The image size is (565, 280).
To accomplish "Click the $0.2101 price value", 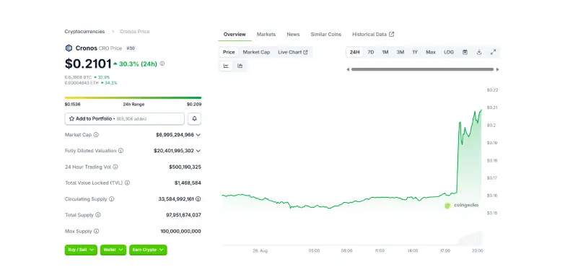I will [x=88, y=64].
